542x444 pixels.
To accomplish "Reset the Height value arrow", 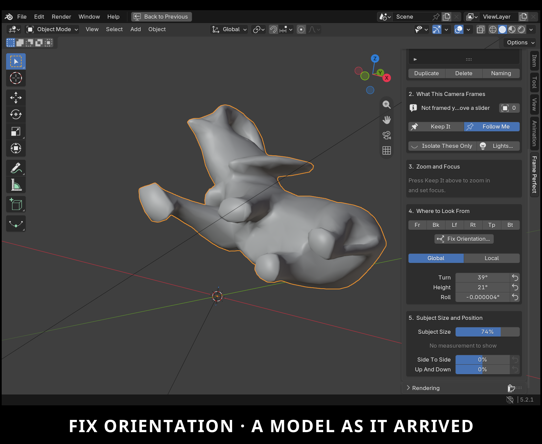I will click(x=515, y=287).
